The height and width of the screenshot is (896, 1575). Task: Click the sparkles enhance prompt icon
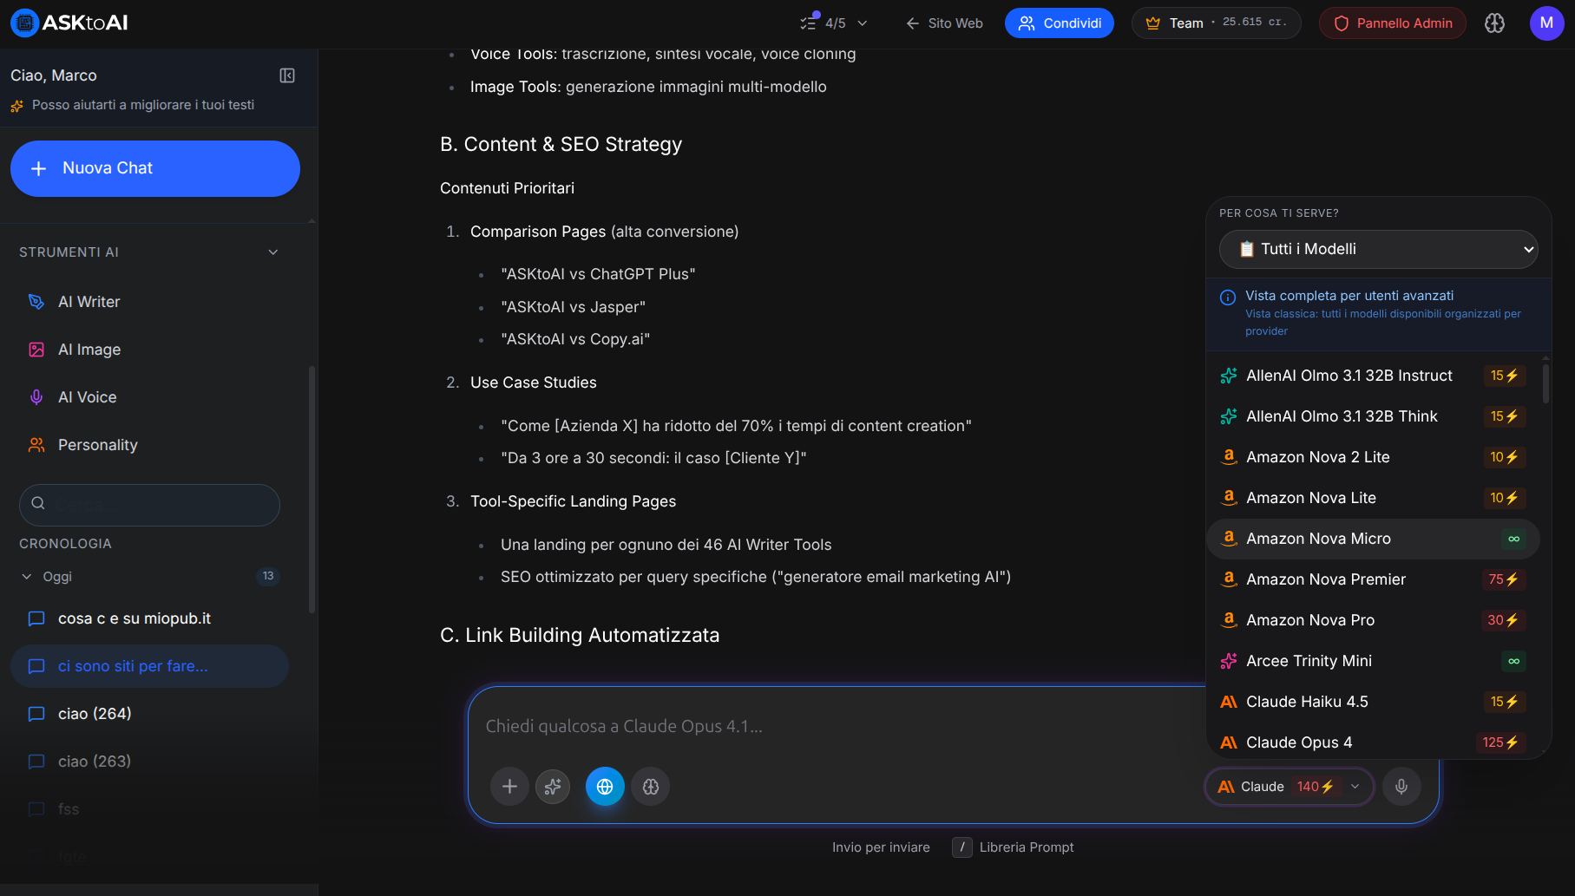pyautogui.click(x=553, y=787)
